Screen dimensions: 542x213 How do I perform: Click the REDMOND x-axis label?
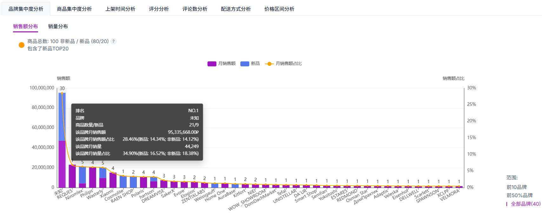pos(348,195)
